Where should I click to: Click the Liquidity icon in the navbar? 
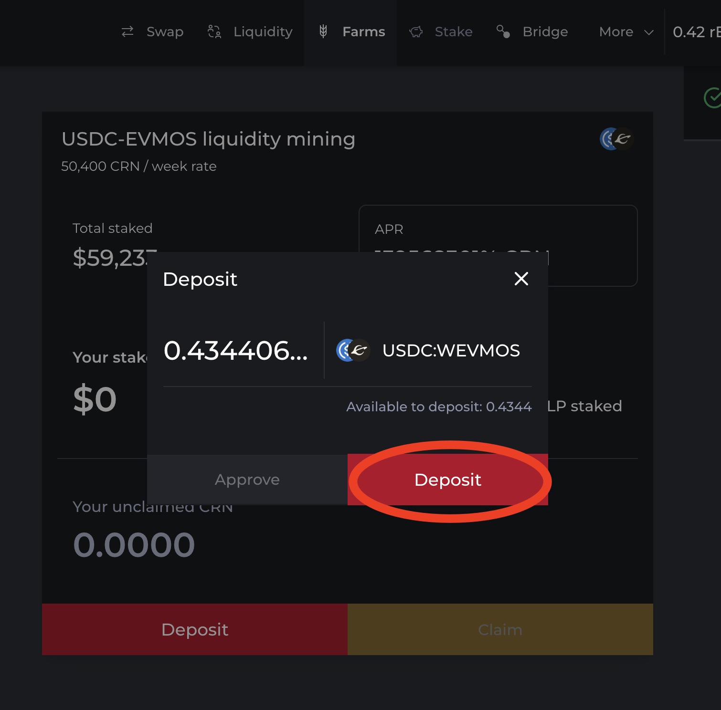[214, 32]
